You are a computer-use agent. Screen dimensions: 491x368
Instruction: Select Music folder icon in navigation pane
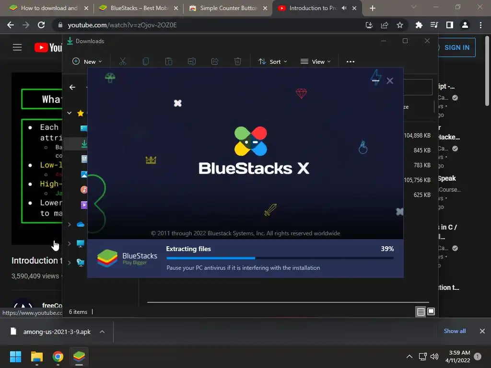point(84,190)
